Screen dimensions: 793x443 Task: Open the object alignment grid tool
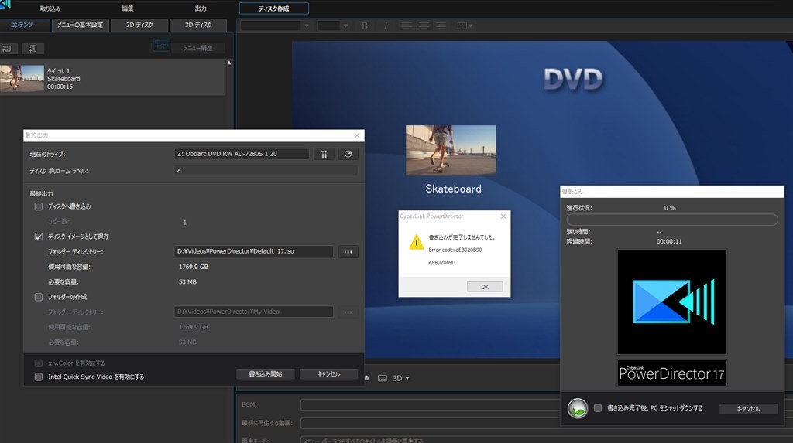tap(465, 26)
